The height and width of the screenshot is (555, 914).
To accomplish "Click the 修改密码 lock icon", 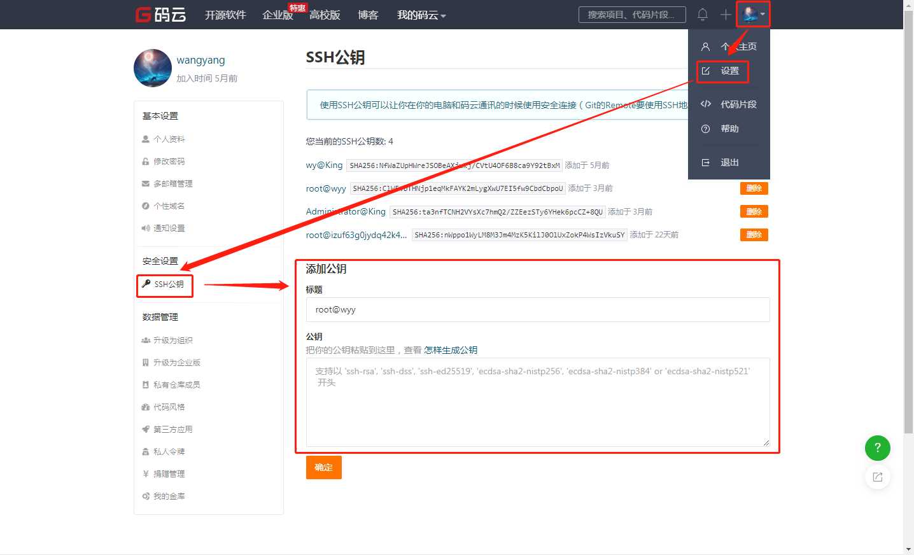I will 146,161.
